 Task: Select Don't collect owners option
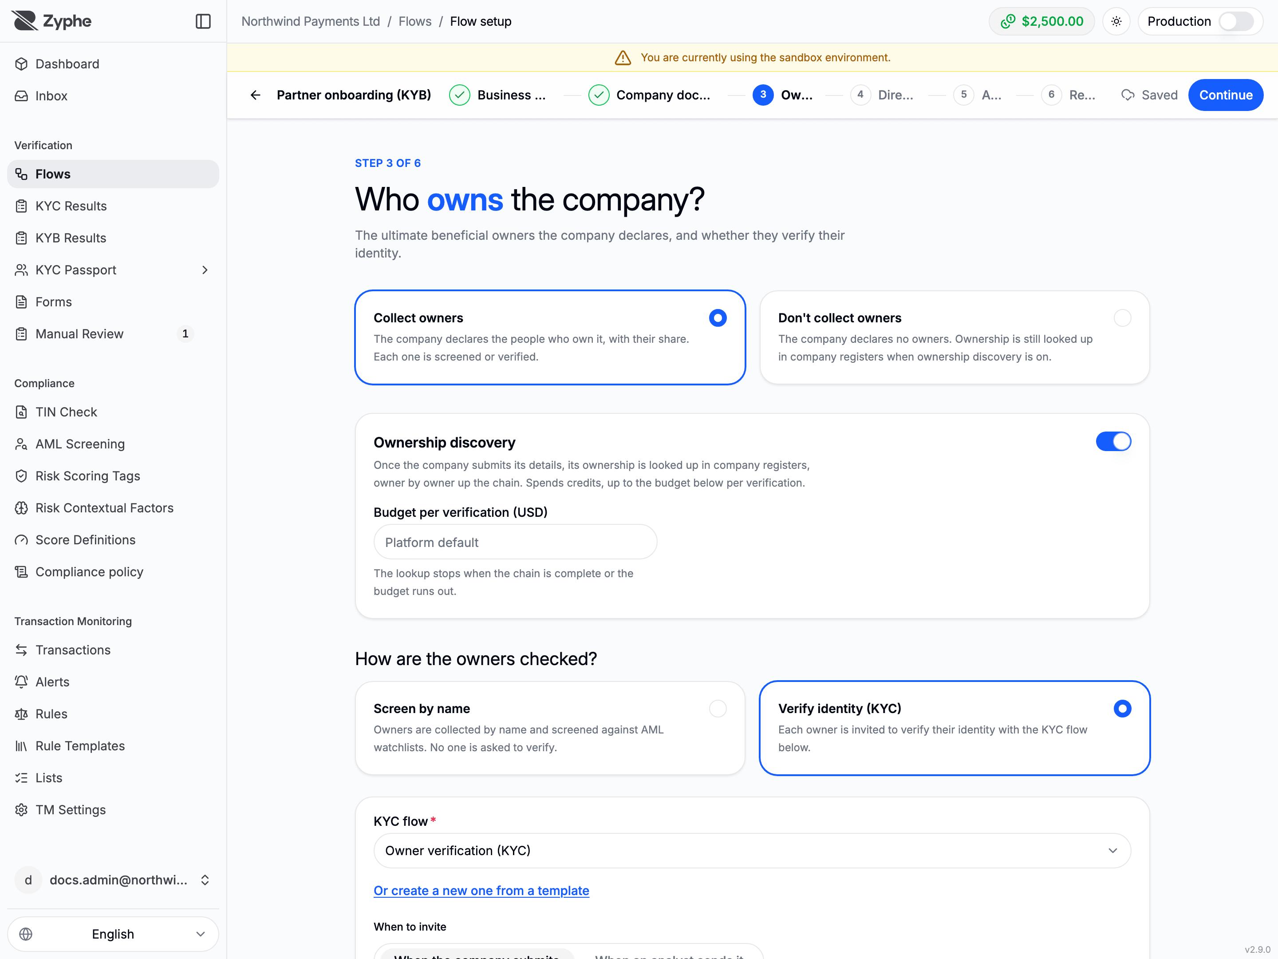click(x=955, y=337)
